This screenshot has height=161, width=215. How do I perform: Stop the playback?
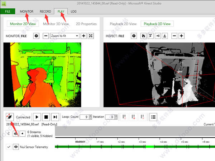(46, 117)
